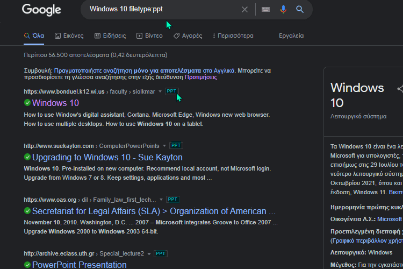
Task: Click the share icon in Windows 10 panel
Action: [x=400, y=89]
